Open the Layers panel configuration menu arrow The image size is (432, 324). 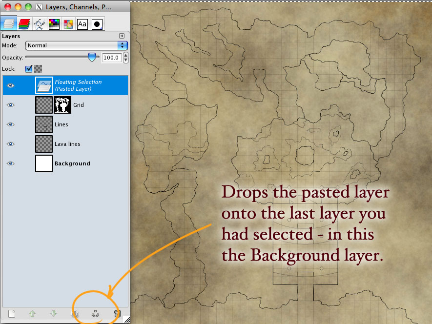[122, 36]
